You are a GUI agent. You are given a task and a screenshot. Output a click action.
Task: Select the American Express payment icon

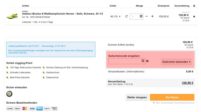tap(39, 108)
